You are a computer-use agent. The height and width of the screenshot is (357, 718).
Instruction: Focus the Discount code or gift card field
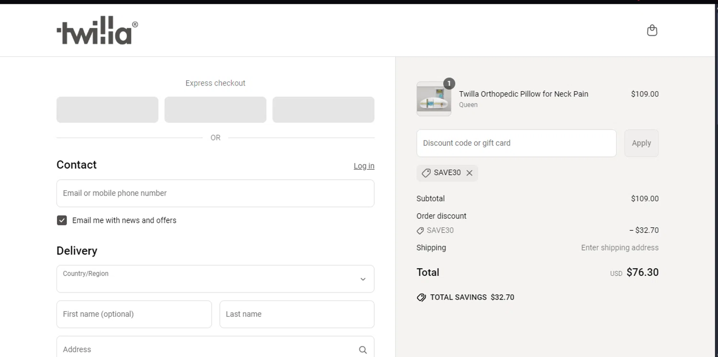pyautogui.click(x=516, y=143)
